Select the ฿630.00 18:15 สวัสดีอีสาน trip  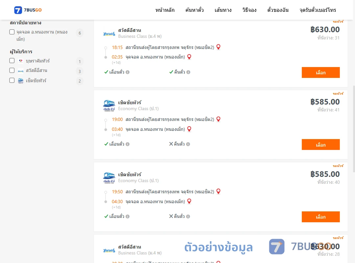coord(320,72)
